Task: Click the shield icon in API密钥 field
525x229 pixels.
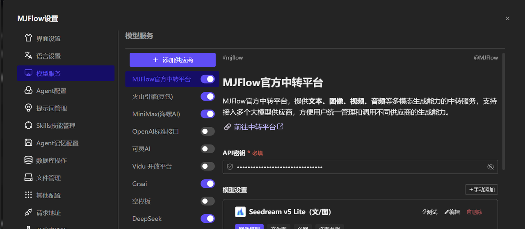Action: [x=230, y=167]
